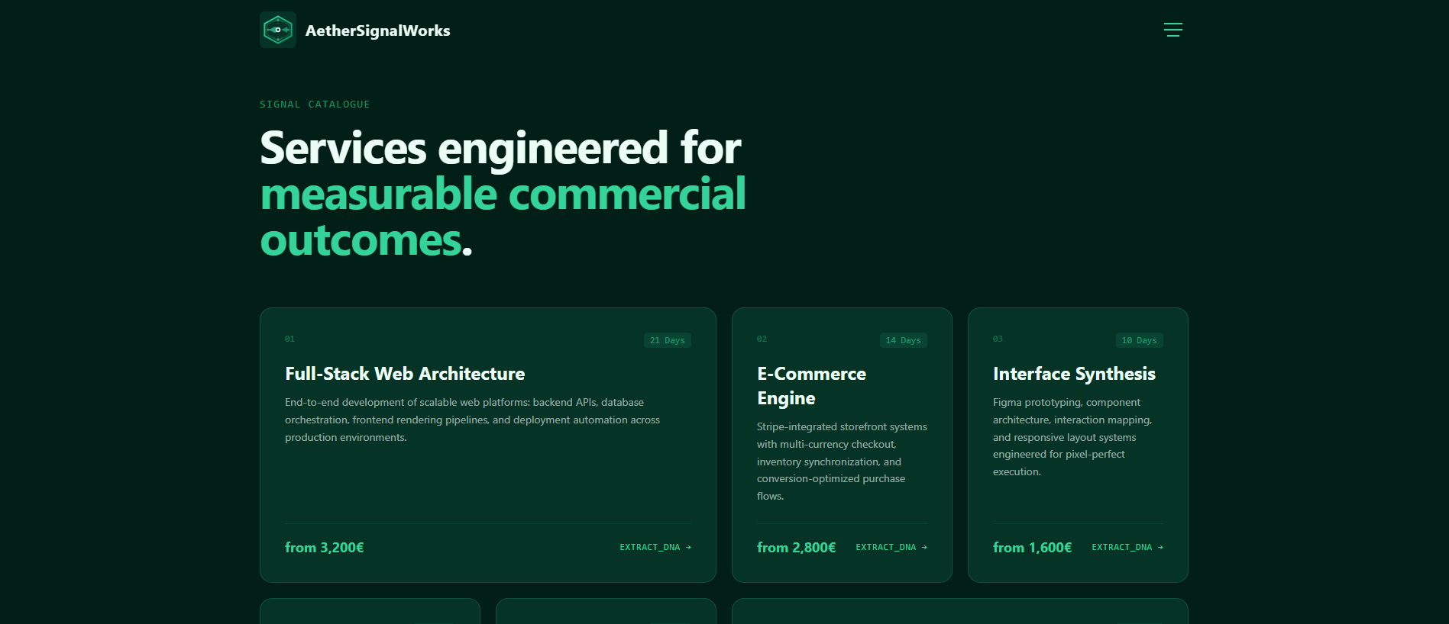Click the Services engineered headline
The image size is (1449, 624).
click(x=503, y=194)
